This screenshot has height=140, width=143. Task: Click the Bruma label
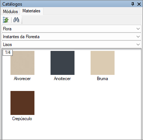[x=103, y=79]
